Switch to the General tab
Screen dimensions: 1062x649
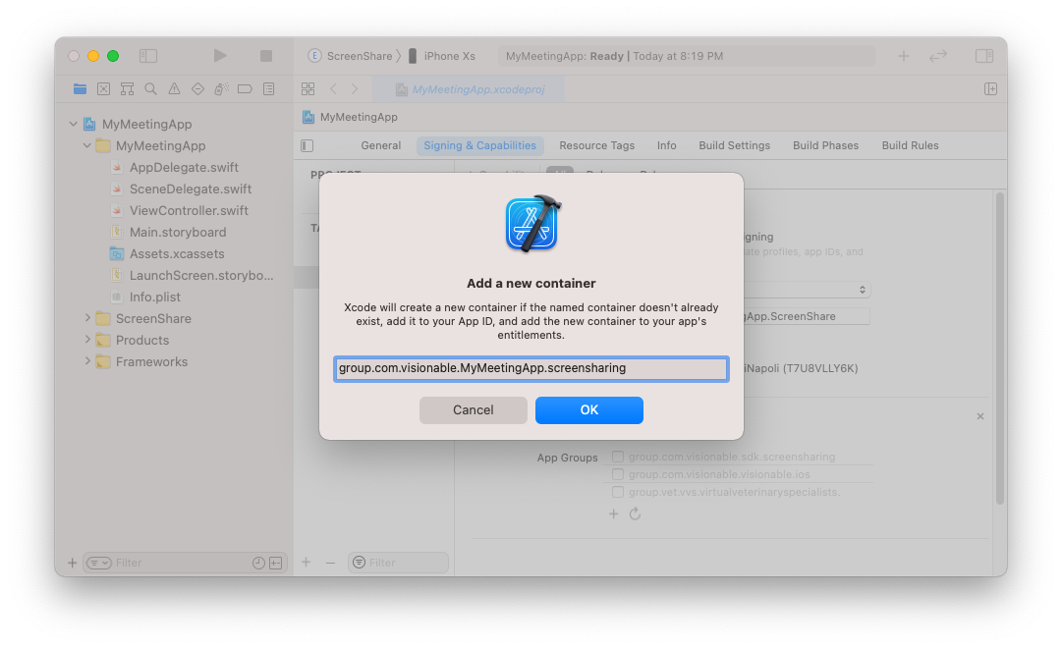click(x=380, y=145)
